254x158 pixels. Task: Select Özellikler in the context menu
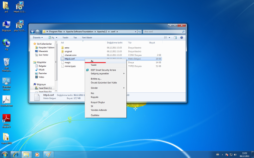(x=95, y=115)
